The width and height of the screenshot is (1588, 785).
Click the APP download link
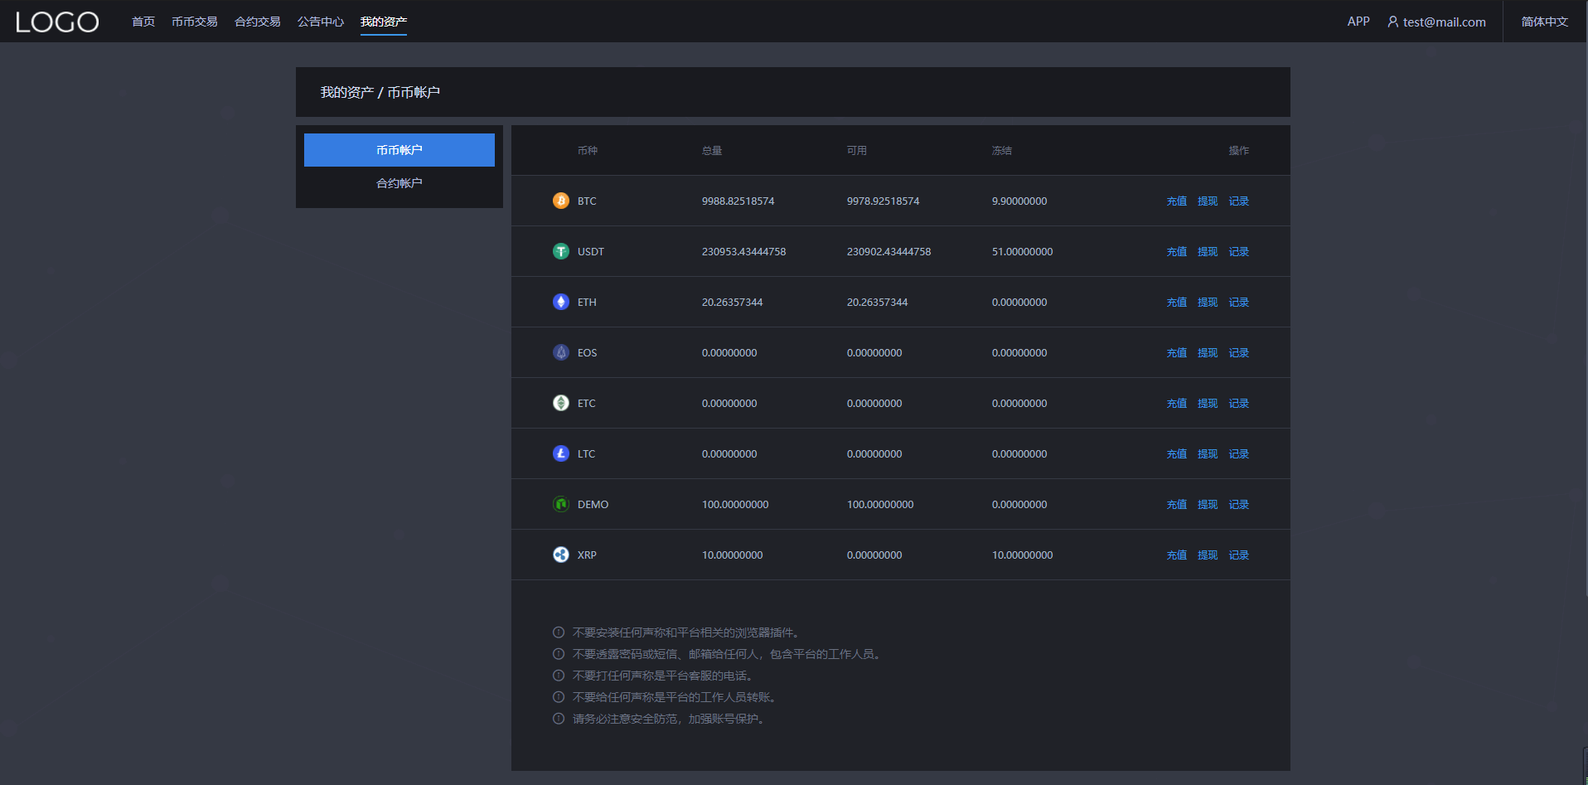(1358, 22)
